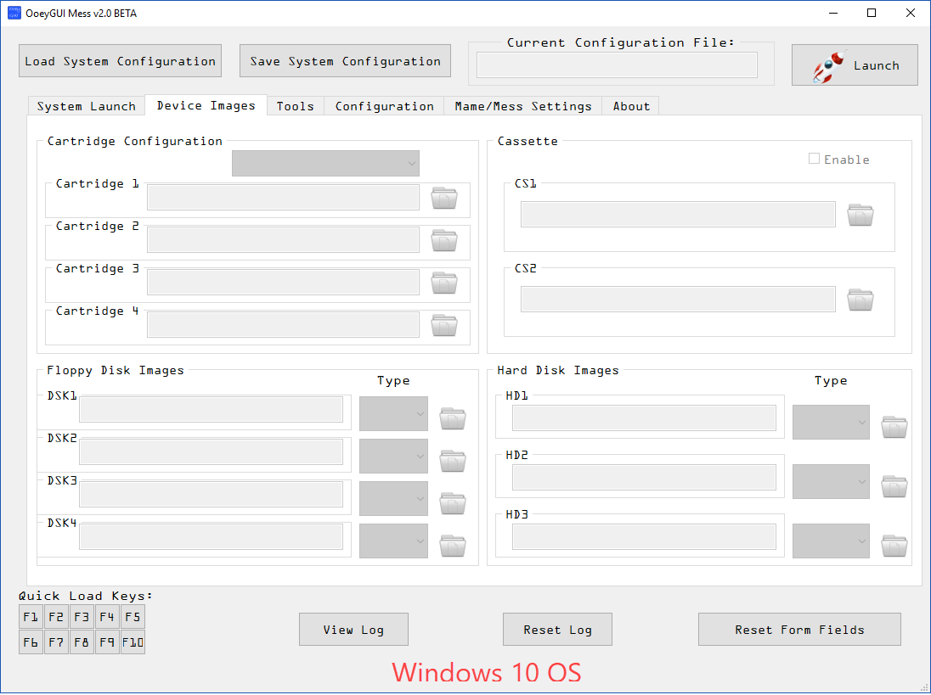This screenshot has height=695, width=931.
Task: Click the Reset Form Fields button
Action: click(799, 630)
